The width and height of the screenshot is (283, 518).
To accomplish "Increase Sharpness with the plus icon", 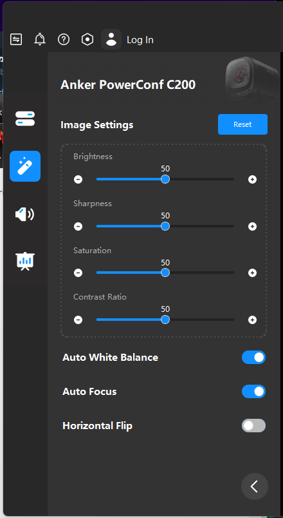I will coord(252,227).
